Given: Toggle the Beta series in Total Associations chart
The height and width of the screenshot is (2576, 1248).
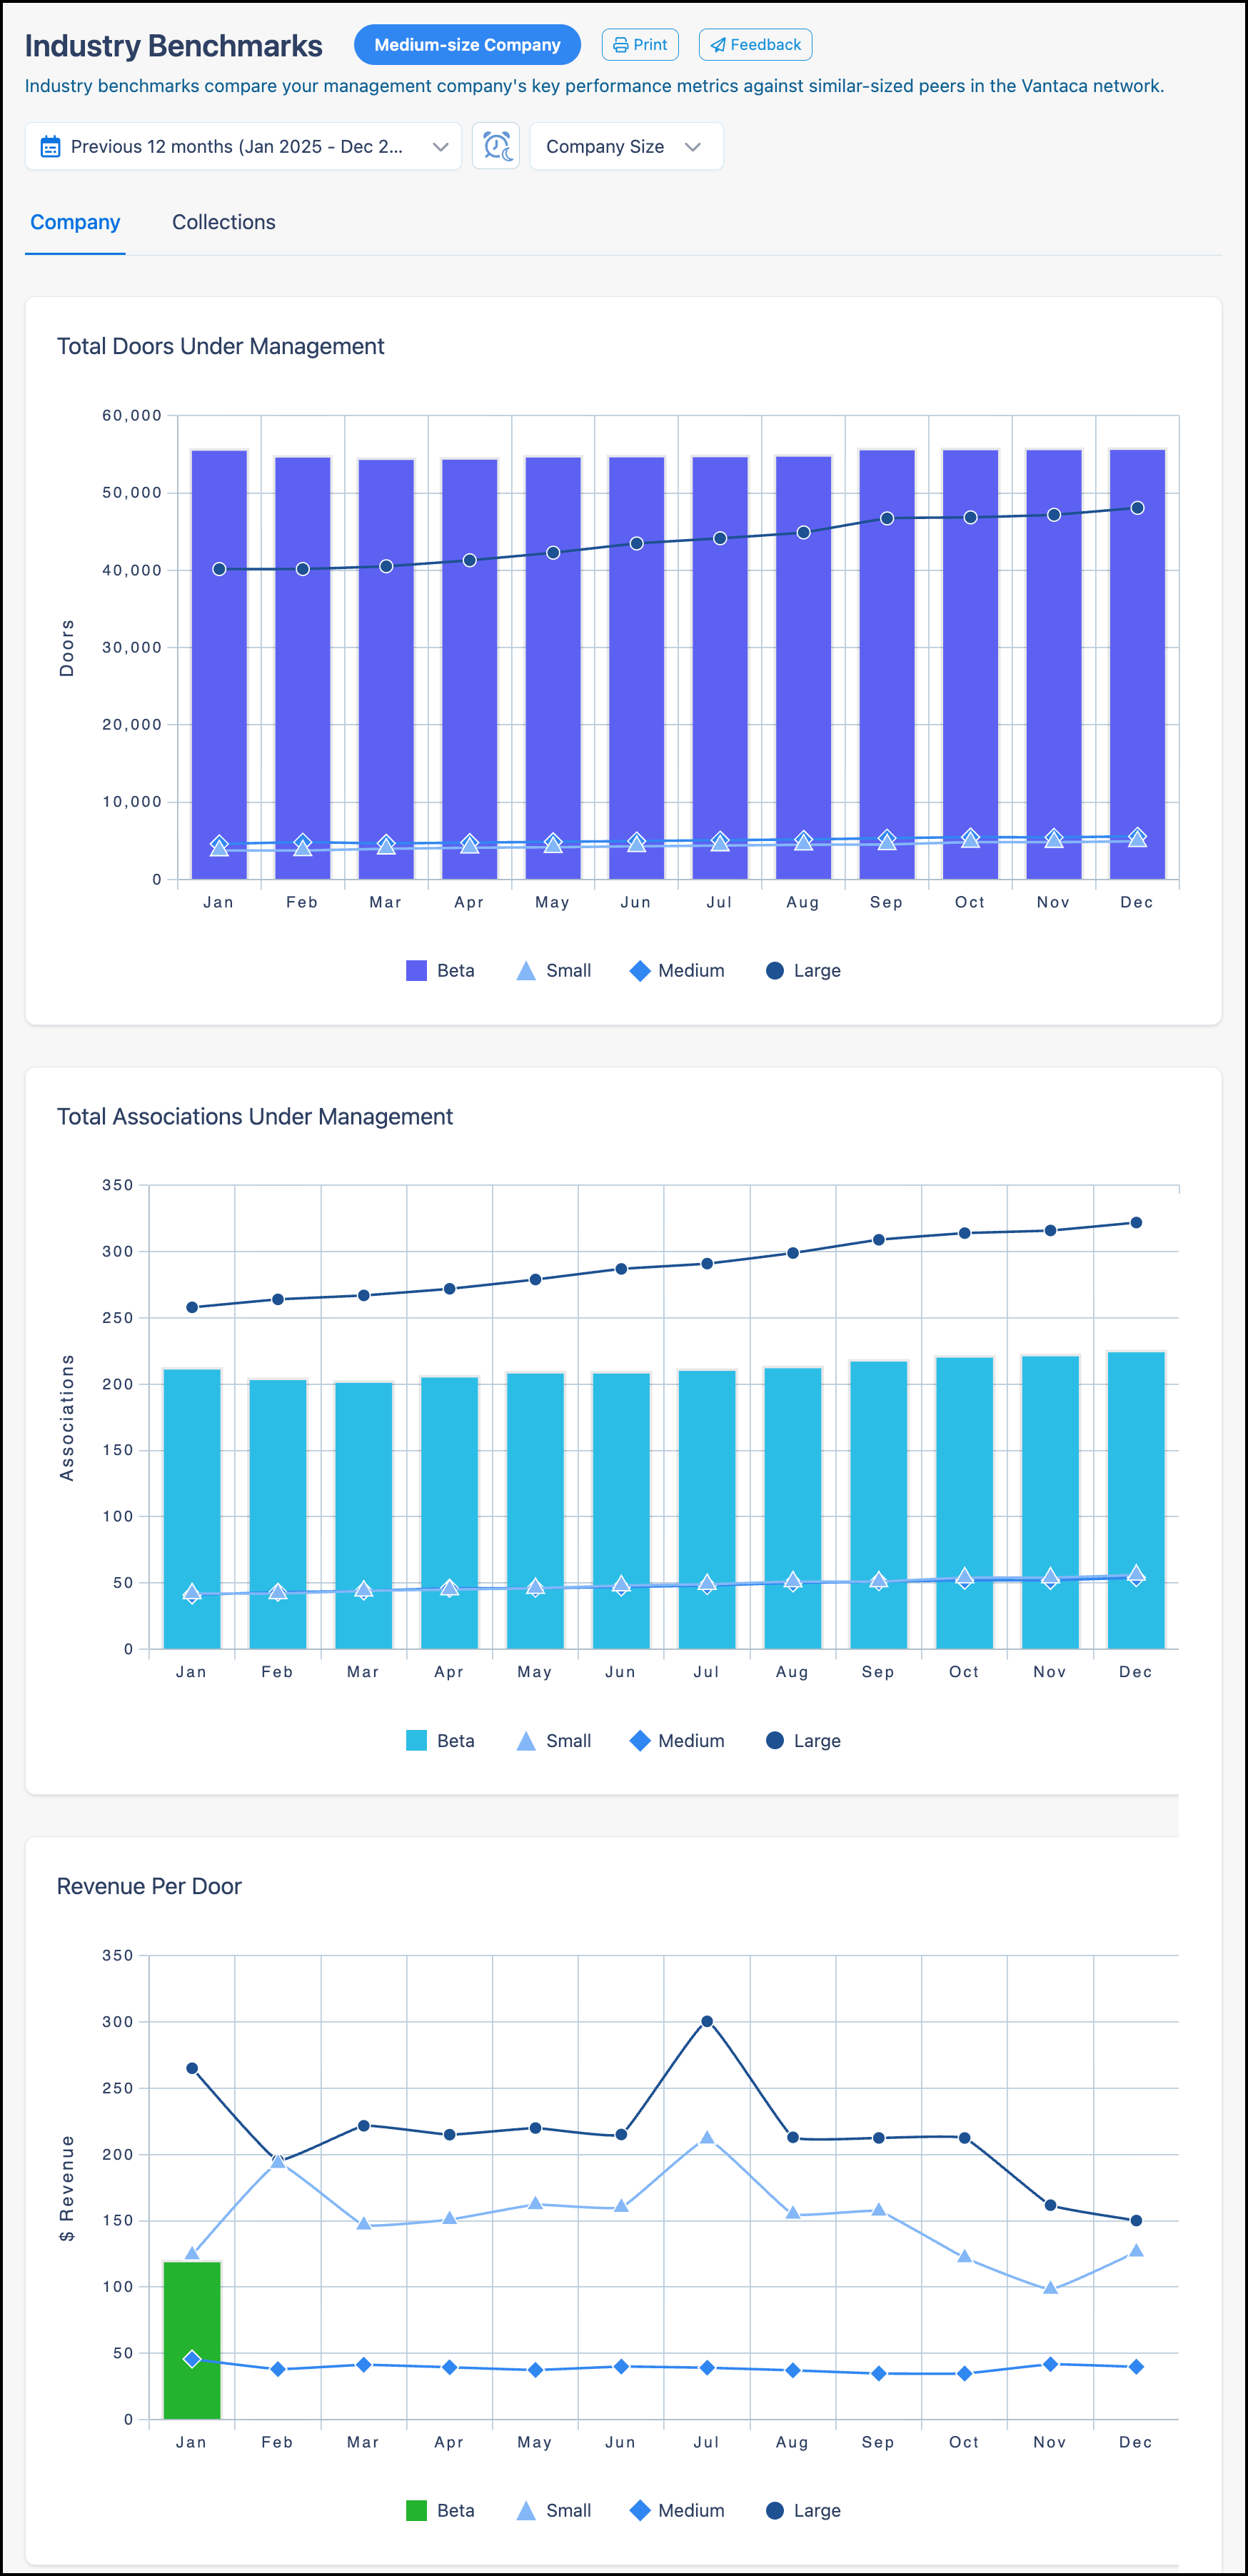Looking at the screenshot, I should 440,1740.
